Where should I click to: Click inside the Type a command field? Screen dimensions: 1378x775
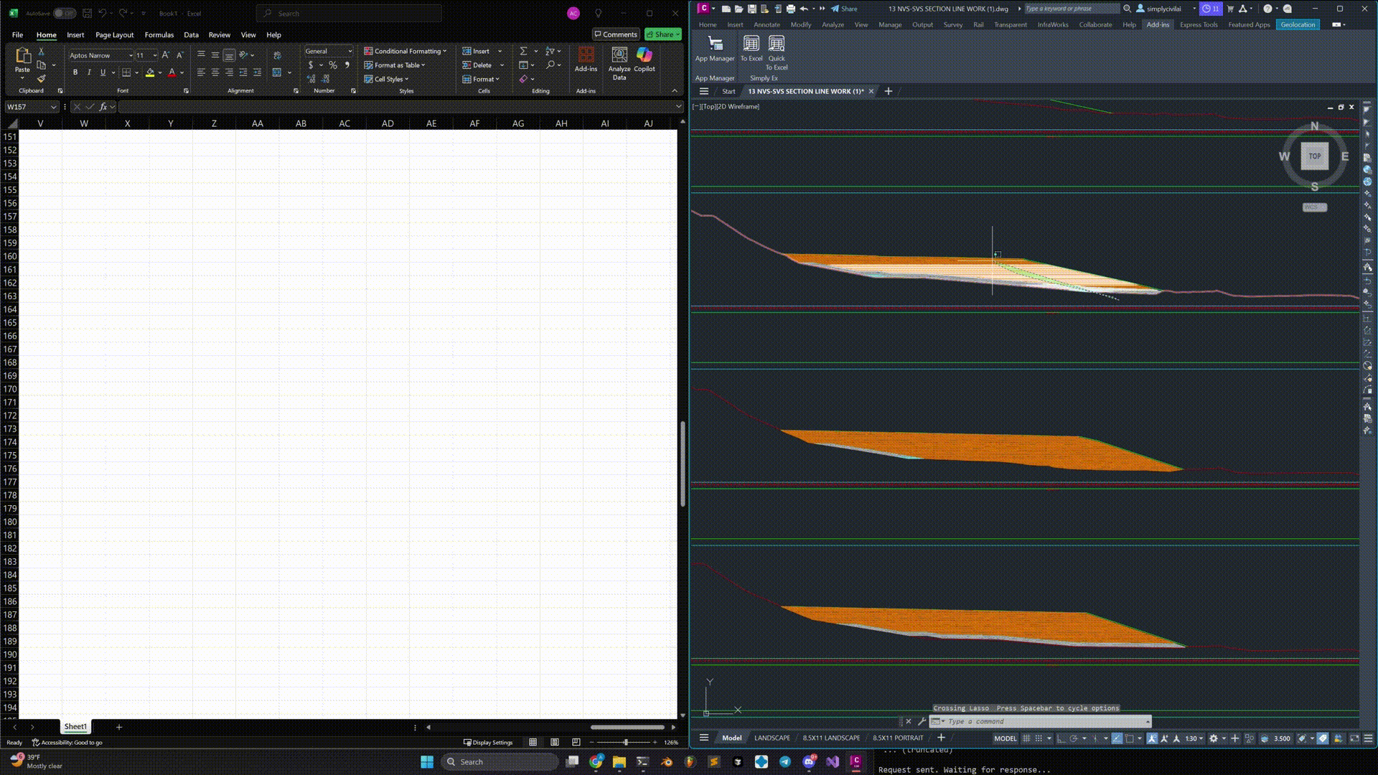click(x=1041, y=721)
